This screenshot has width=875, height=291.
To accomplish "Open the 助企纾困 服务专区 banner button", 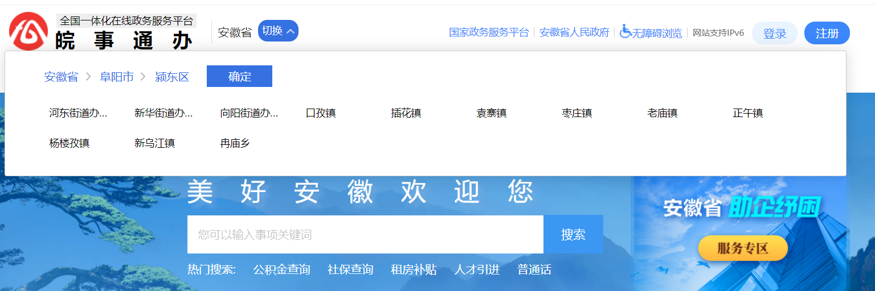I will coord(743,248).
